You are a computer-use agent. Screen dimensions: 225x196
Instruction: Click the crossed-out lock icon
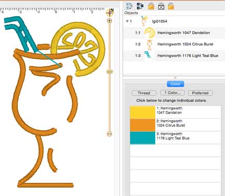[x=161, y=6]
